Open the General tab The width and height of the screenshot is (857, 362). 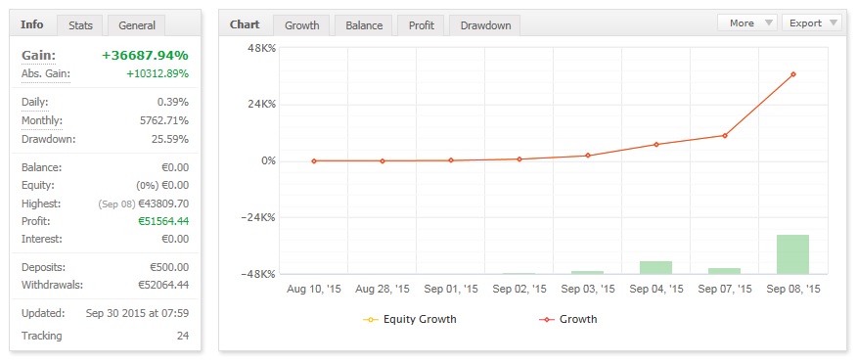pos(137,25)
